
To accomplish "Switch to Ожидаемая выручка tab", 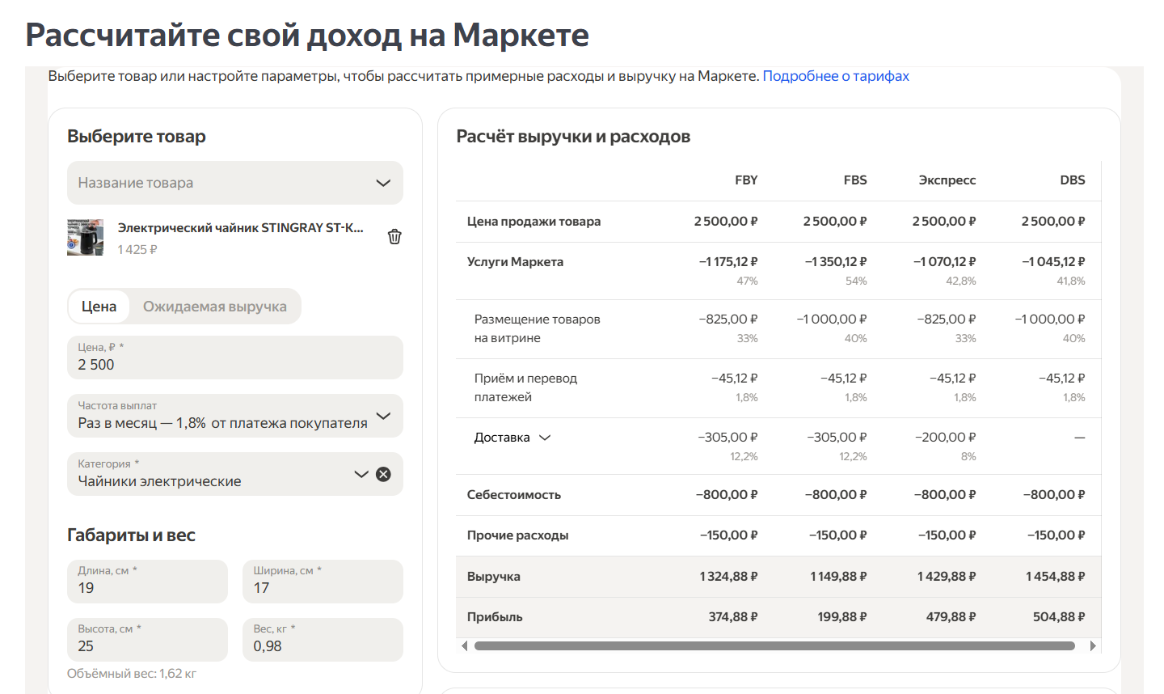I will click(x=214, y=307).
